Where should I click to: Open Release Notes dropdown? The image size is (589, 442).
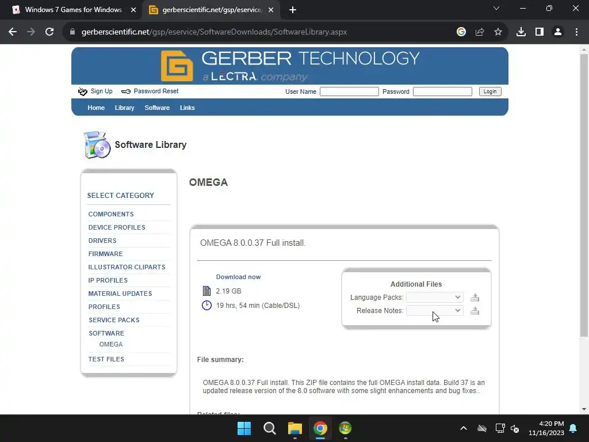pos(435,310)
